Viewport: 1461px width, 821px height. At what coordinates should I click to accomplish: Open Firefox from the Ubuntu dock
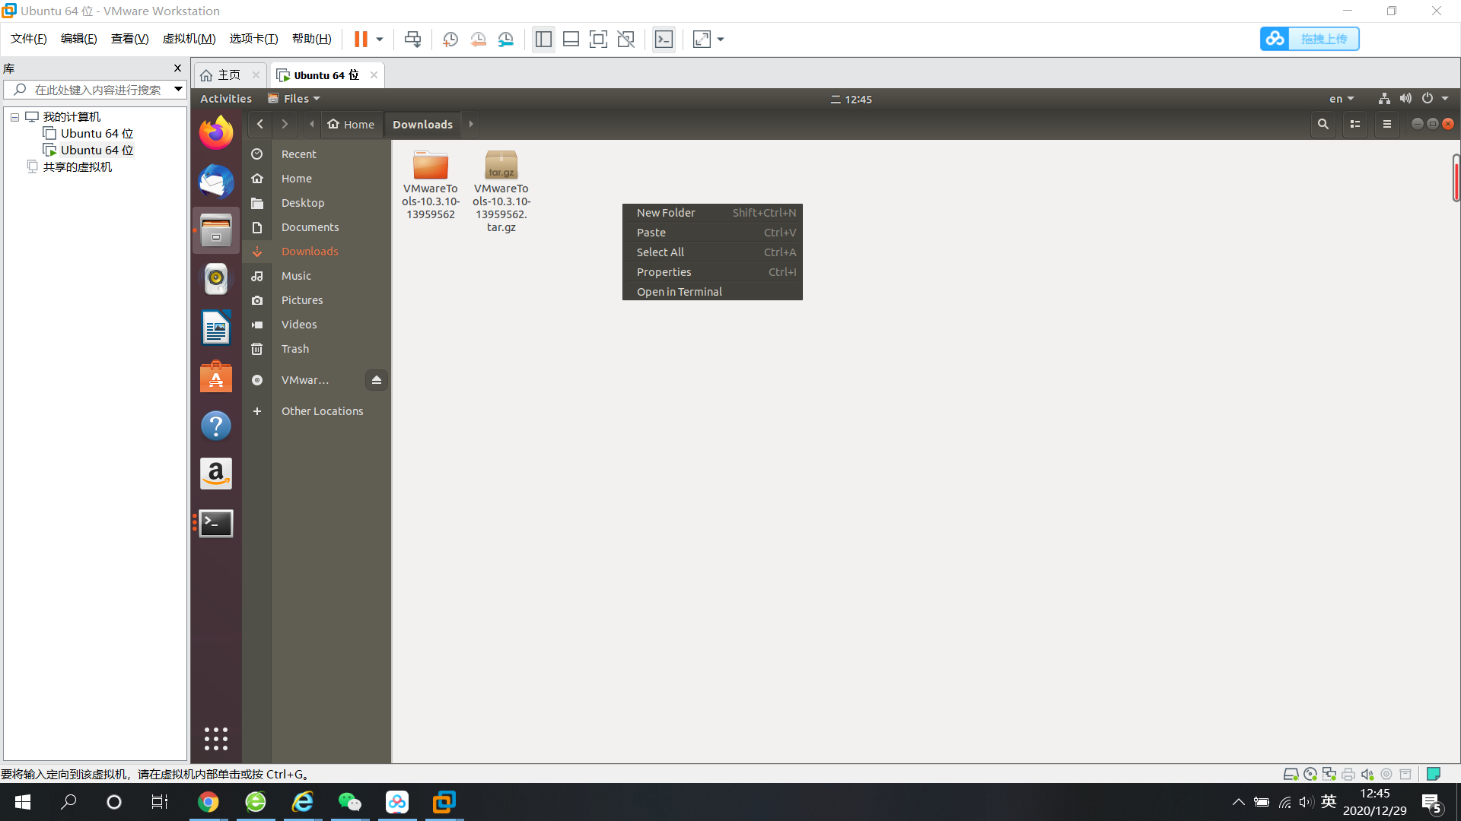(216, 133)
